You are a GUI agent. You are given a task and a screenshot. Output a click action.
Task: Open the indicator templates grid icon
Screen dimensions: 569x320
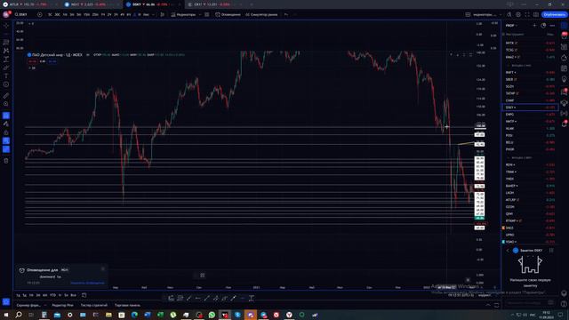coord(207,14)
